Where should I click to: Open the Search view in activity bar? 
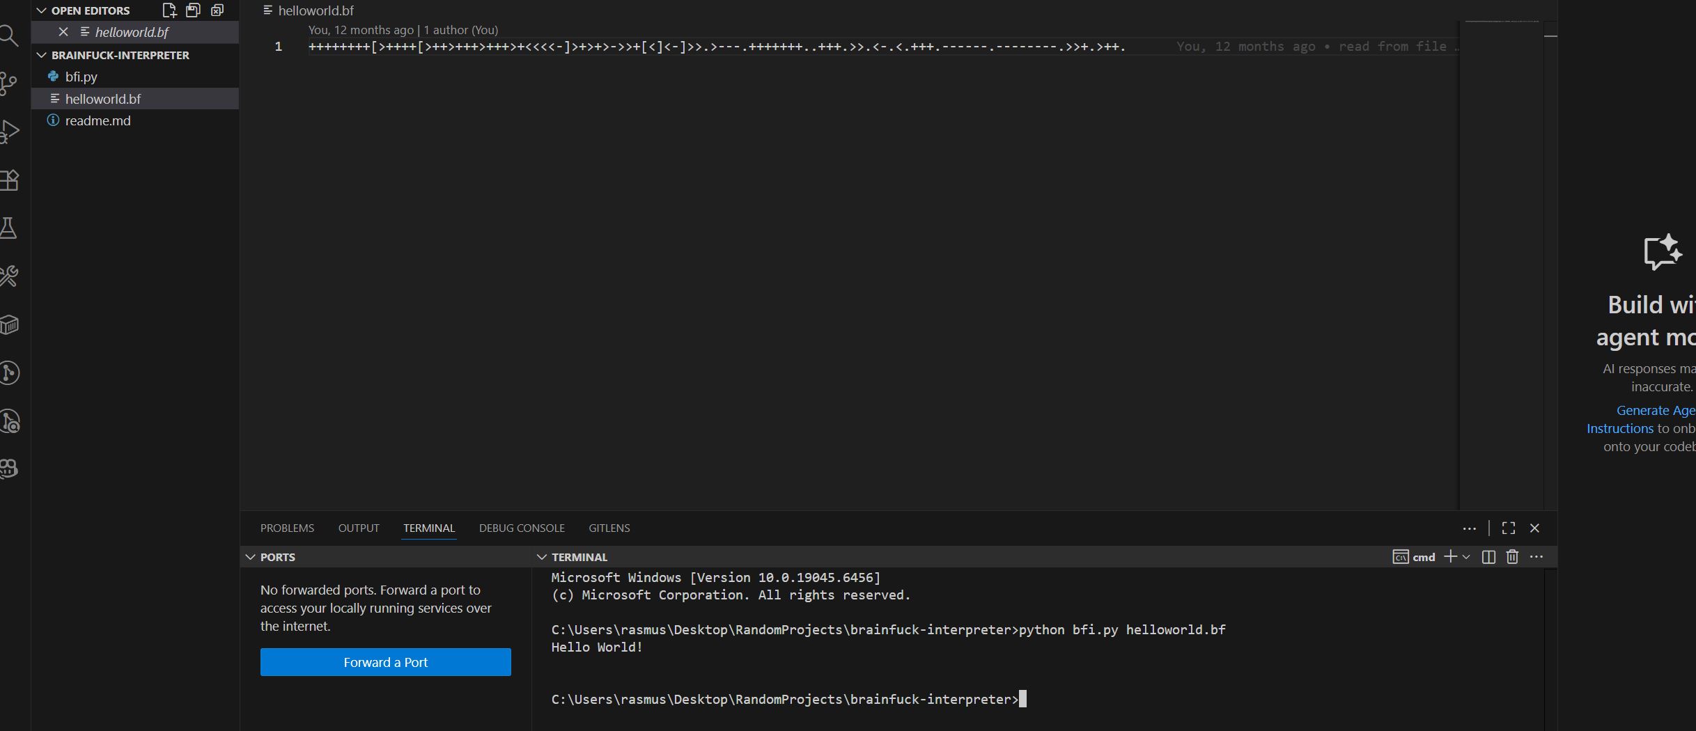8,36
